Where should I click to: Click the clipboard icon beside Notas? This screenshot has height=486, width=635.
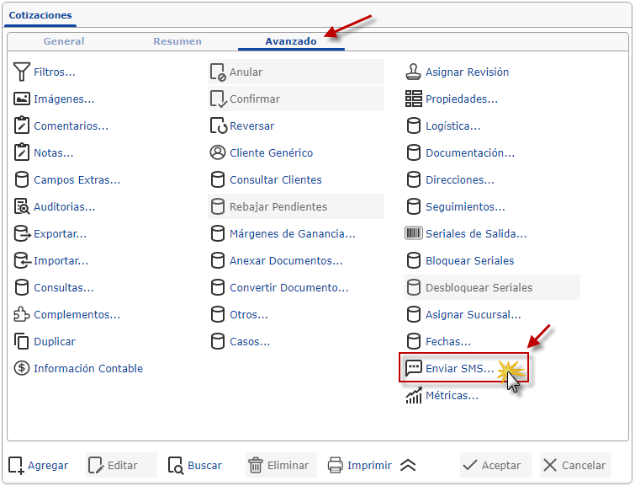pos(22,152)
